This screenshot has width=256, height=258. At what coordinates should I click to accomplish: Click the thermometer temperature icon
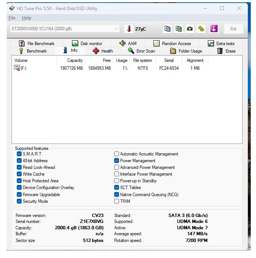point(129,29)
